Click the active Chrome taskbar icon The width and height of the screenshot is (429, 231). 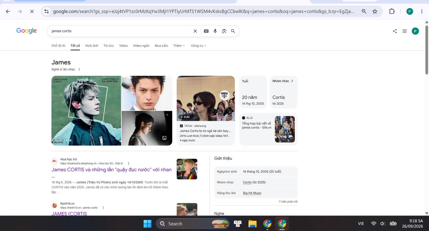[x=282, y=223]
